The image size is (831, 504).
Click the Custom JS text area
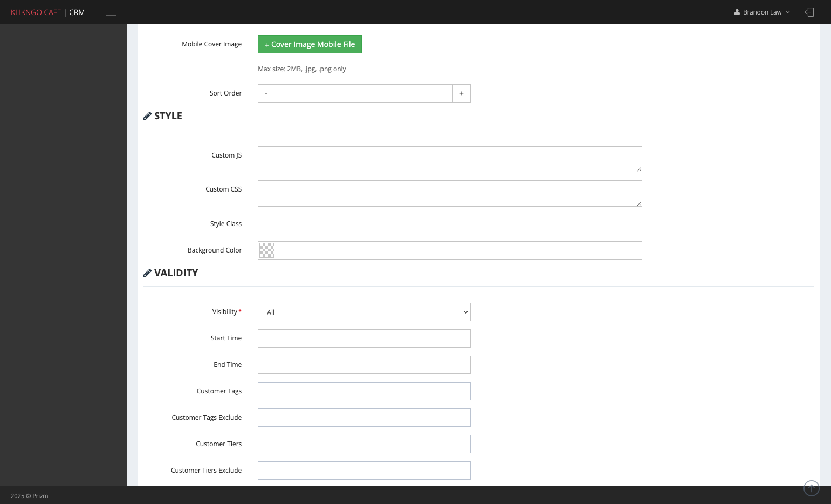pyautogui.click(x=450, y=159)
